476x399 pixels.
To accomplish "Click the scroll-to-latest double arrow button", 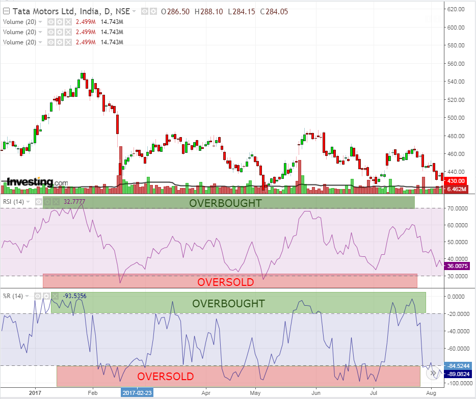I will [x=433, y=373].
